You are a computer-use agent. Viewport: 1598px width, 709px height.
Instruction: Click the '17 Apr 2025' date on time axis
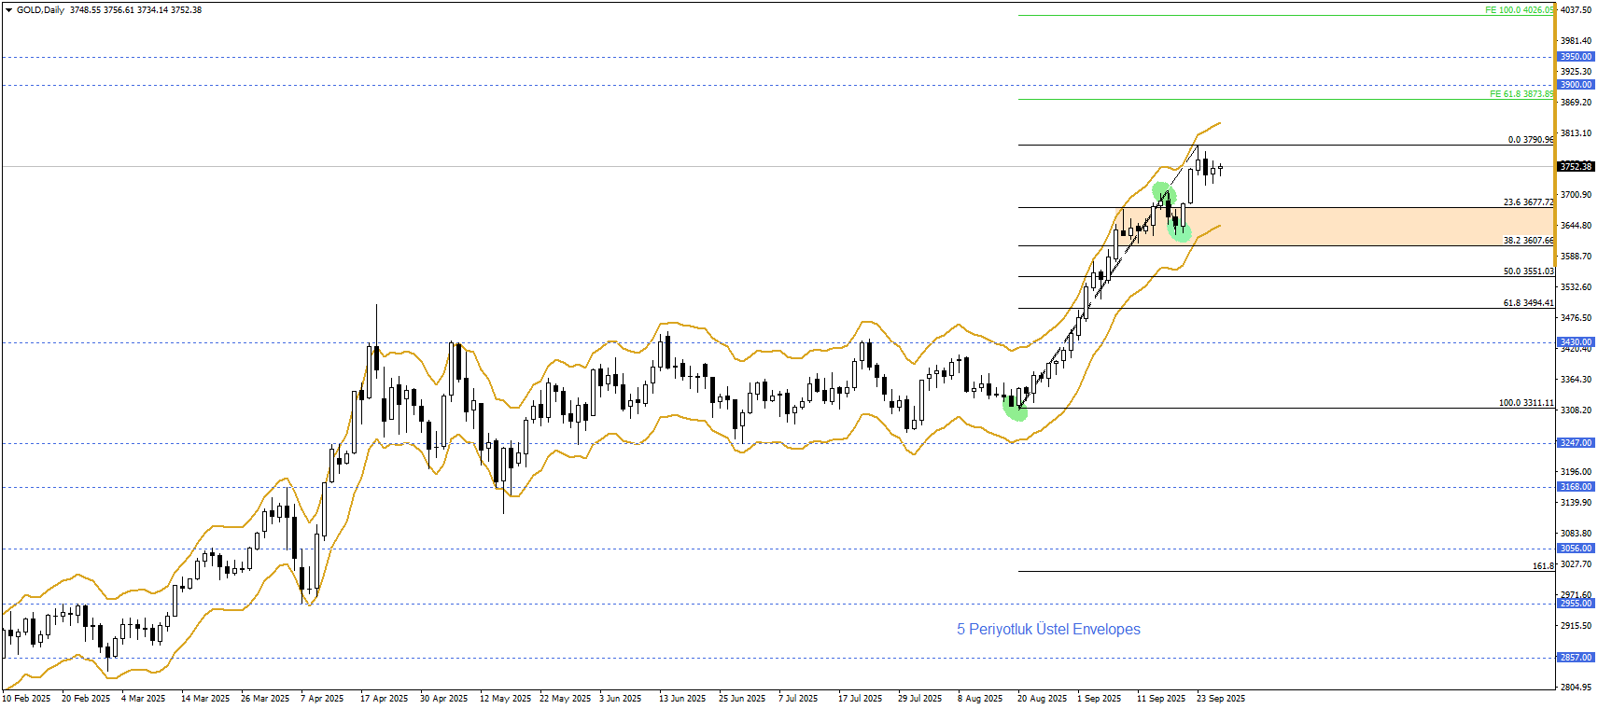point(385,699)
